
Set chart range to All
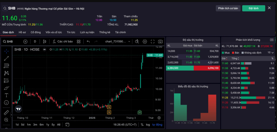click(59, 125)
